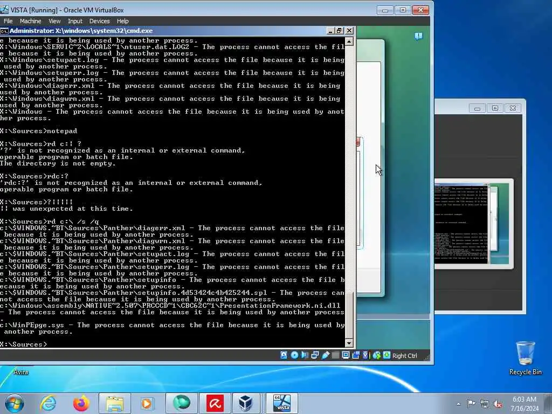Toggle the mouse integration indicator
This screenshot has width=552, height=414.
pyautogui.click(x=376, y=355)
